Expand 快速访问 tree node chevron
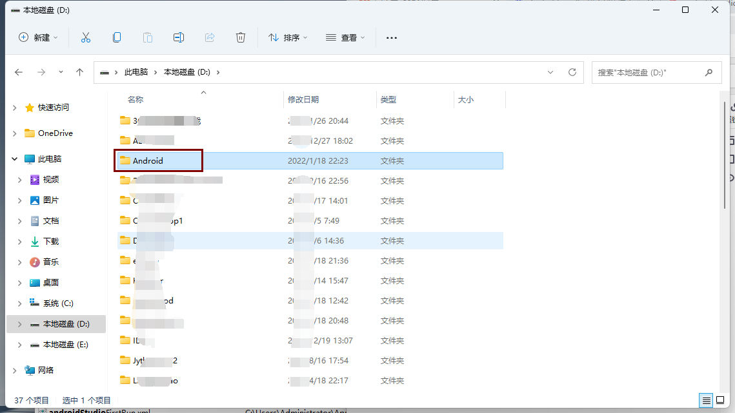 15,108
